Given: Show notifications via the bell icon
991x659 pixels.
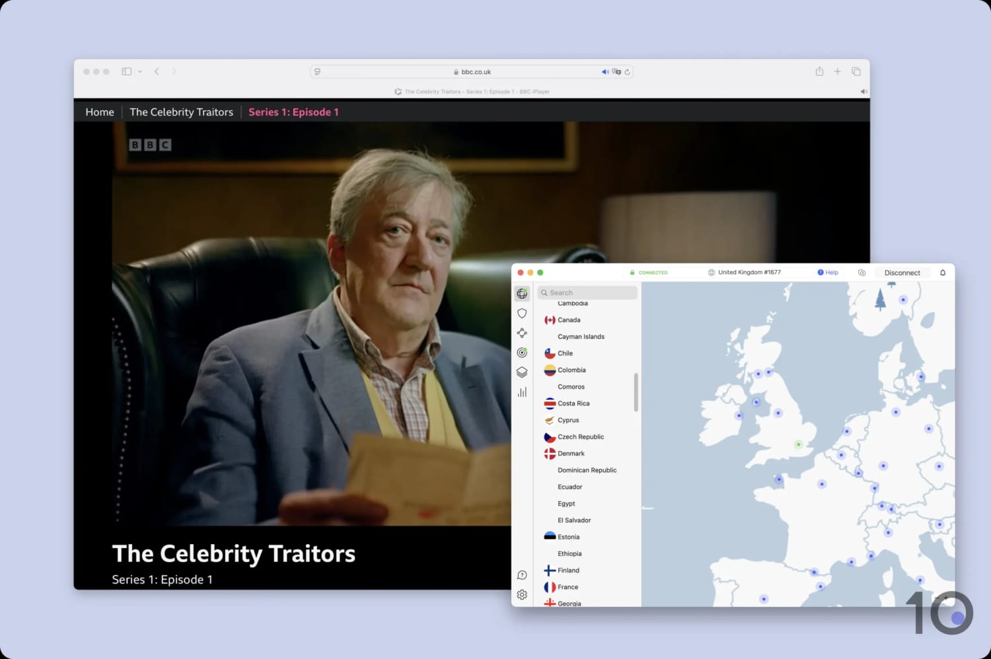Looking at the screenshot, I should pos(943,272).
